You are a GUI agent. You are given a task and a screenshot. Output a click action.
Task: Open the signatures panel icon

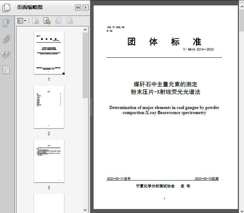click(6, 55)
